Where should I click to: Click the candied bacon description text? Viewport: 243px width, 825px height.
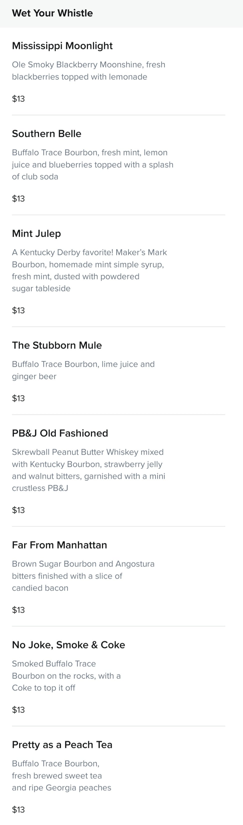[83, 576]
